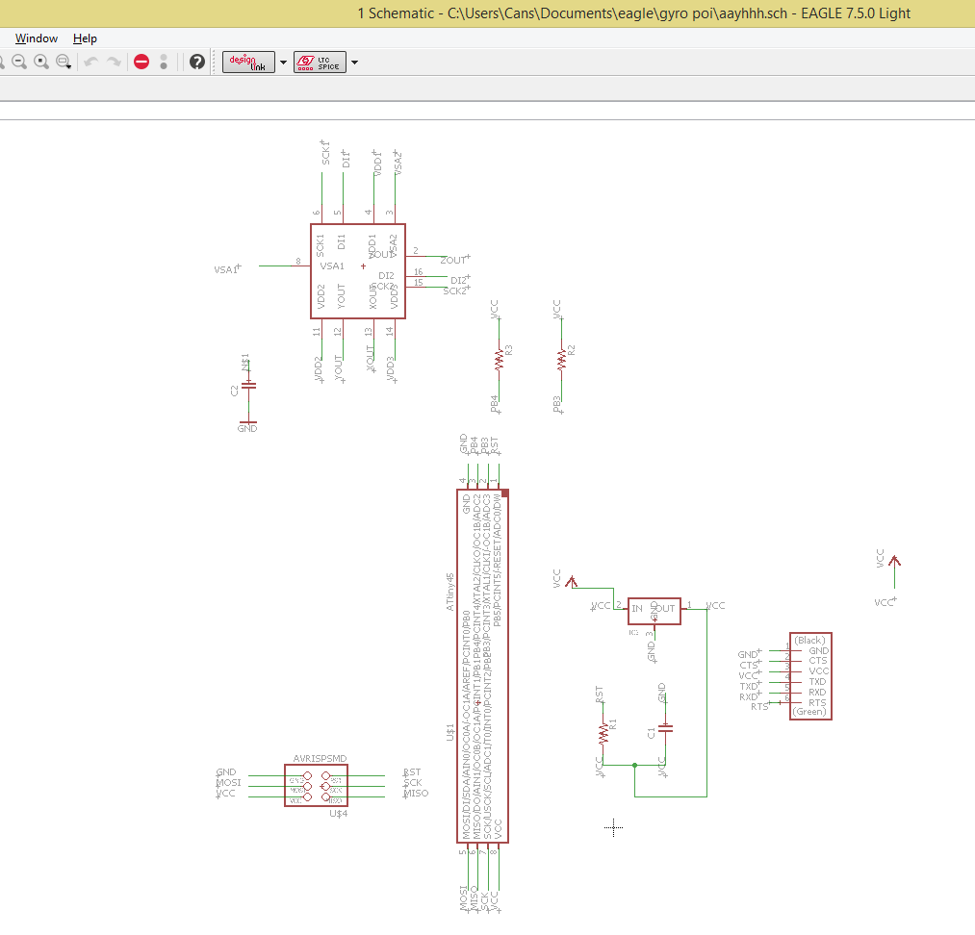Select capacitor C2 symbol
Viewport: 975px width, 935px height.
pyautogui.click(x=248, y=386)
